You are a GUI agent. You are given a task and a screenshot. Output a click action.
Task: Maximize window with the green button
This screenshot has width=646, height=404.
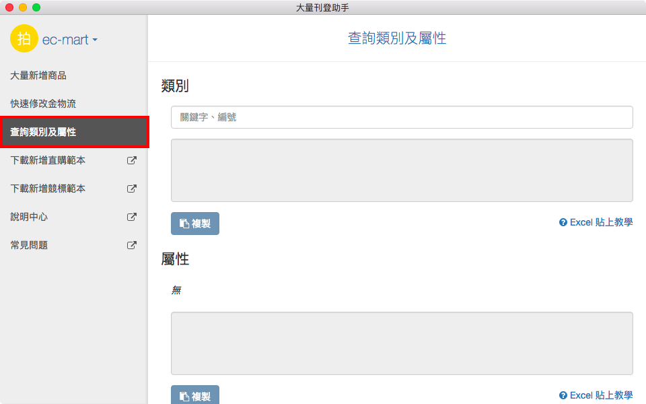pos(36,7)
